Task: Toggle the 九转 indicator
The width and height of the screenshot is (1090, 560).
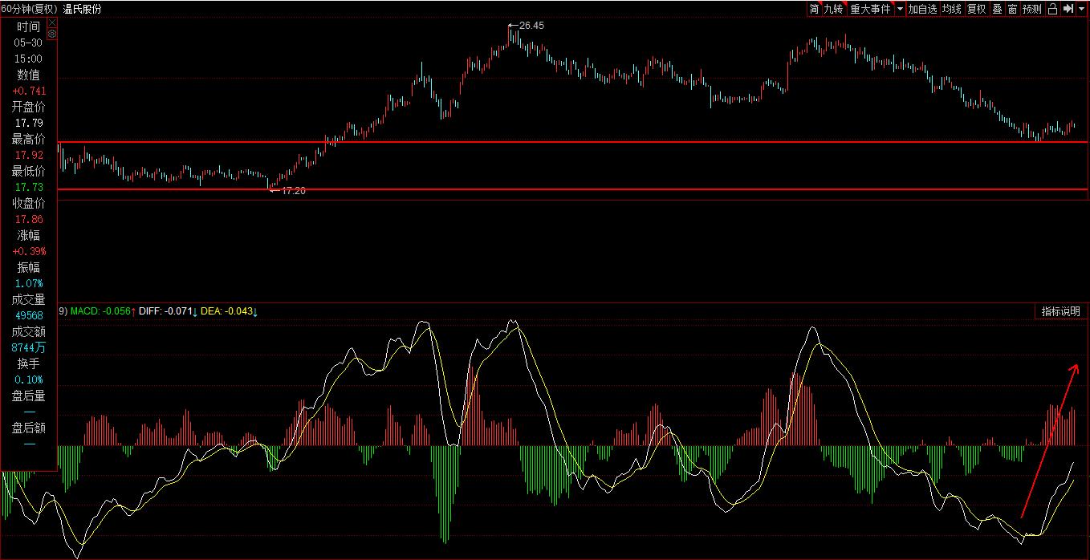Action: coord(834,9)
